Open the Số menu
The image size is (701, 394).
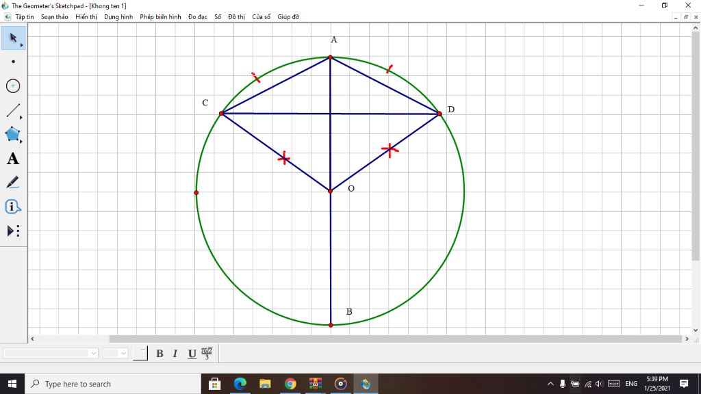click(x=218, y=17)
